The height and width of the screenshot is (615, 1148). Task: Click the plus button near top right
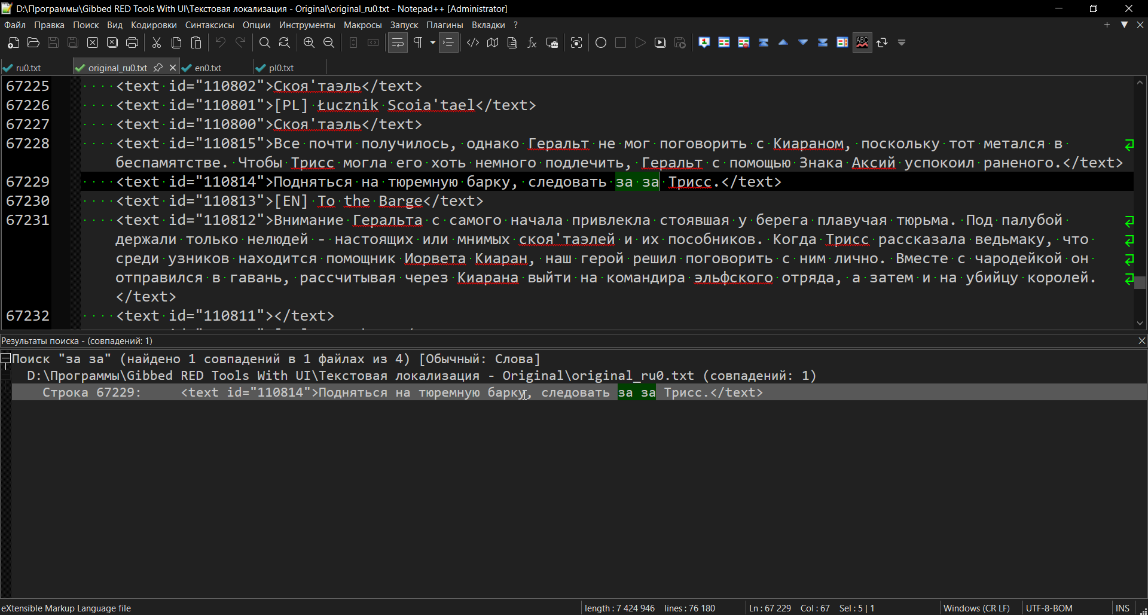[1107, 25]
